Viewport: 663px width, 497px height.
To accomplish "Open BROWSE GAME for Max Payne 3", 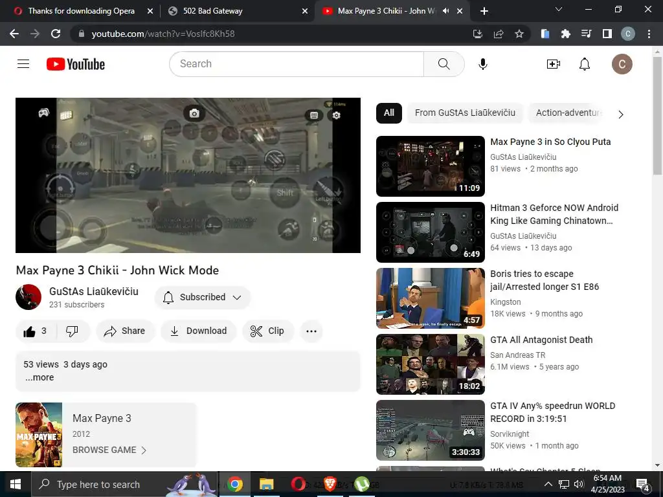I will (109, 450).
